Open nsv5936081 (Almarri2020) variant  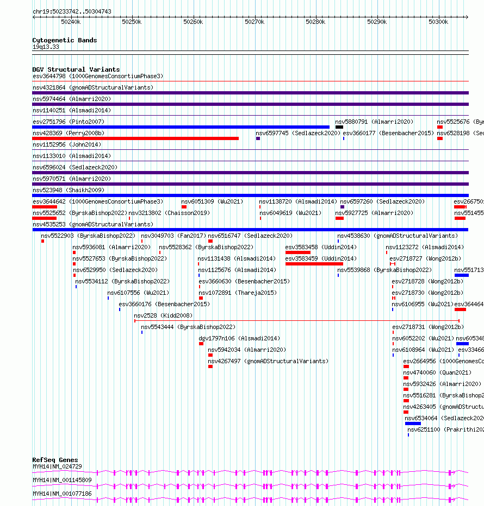point(111,247)
